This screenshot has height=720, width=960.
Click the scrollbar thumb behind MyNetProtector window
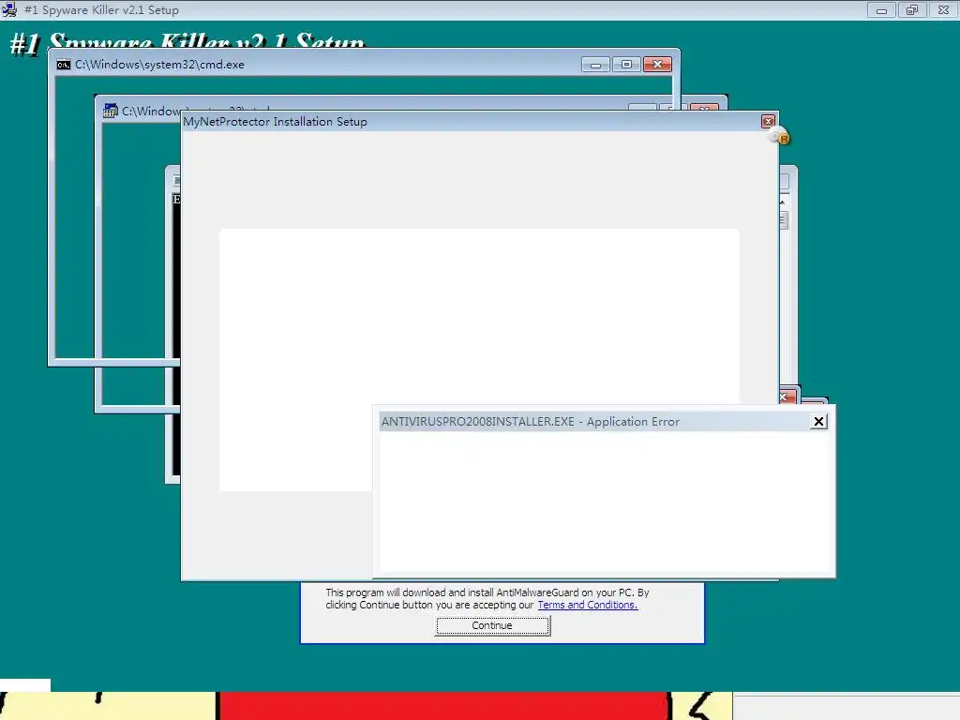click(x=784, y=220)
